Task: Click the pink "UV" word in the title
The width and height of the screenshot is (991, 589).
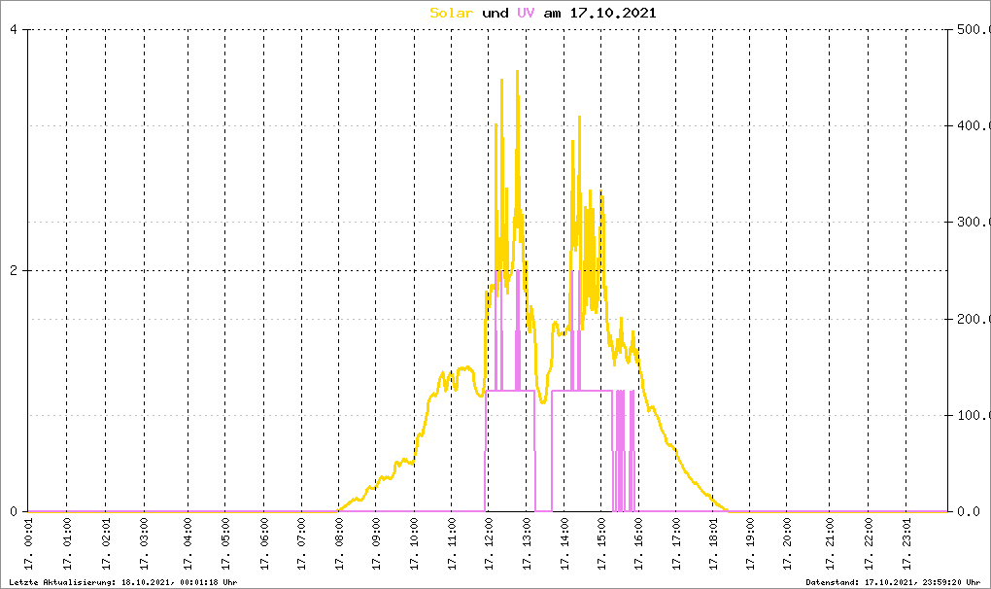Action: click(526, 13)
